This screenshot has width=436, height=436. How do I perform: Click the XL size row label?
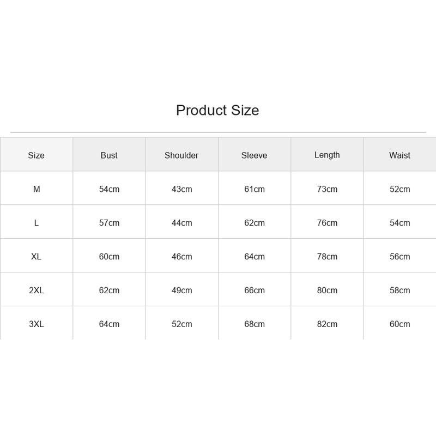[x=36, y=256]
